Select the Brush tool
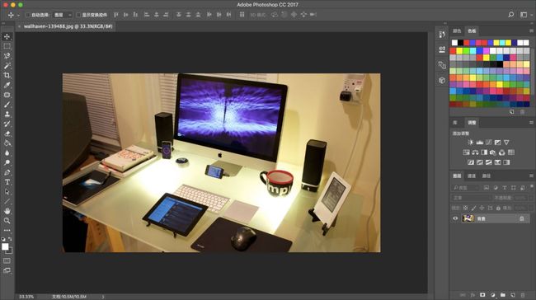This screenshot has height=300, width=536. click(x=7, y=105)
